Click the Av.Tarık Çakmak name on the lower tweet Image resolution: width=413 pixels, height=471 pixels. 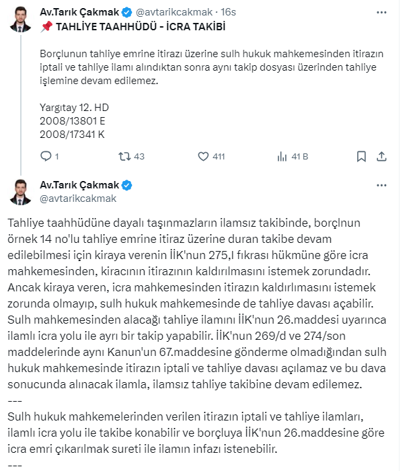click(79, 185)
